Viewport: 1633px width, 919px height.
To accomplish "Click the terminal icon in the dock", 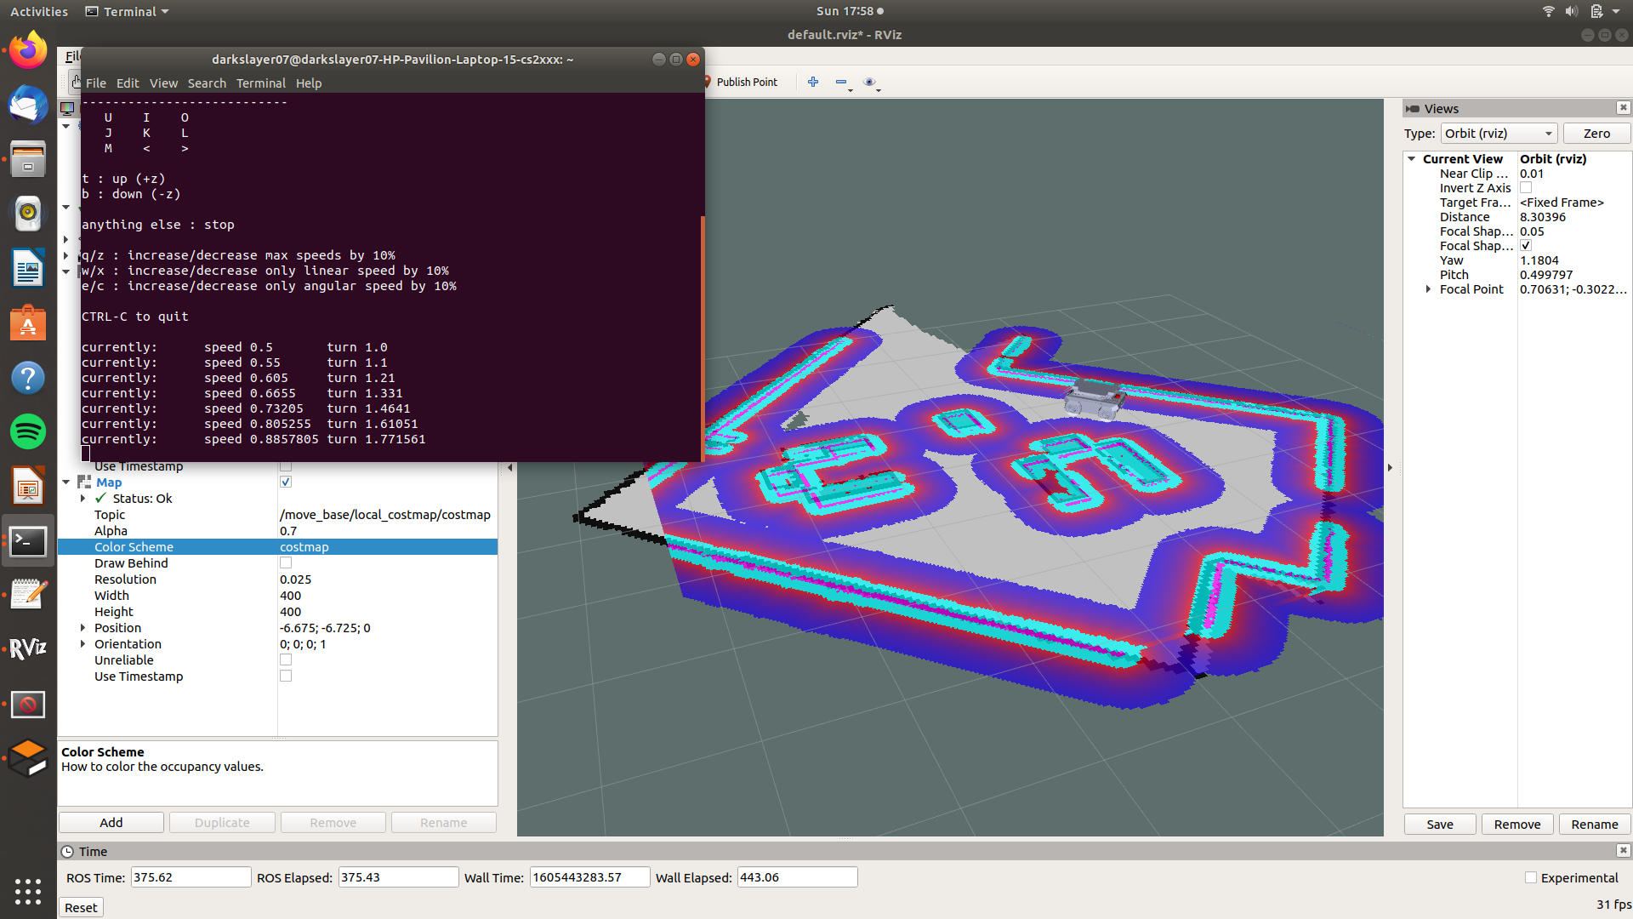I will pyautogui.click(x=28, y=541).
